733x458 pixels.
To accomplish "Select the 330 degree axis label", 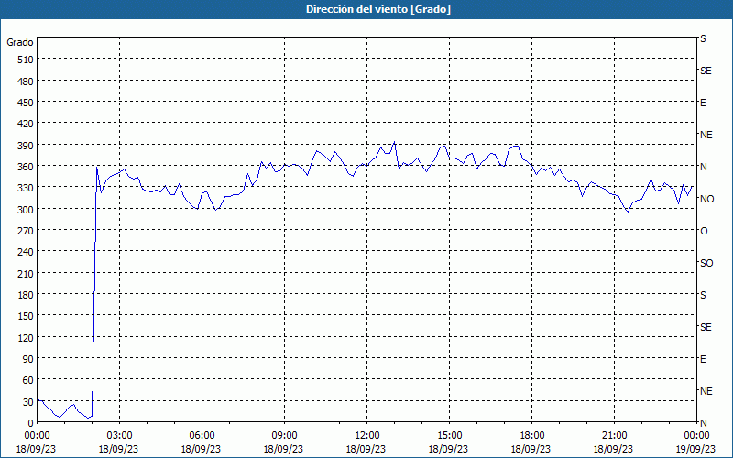I will point(26,188).
